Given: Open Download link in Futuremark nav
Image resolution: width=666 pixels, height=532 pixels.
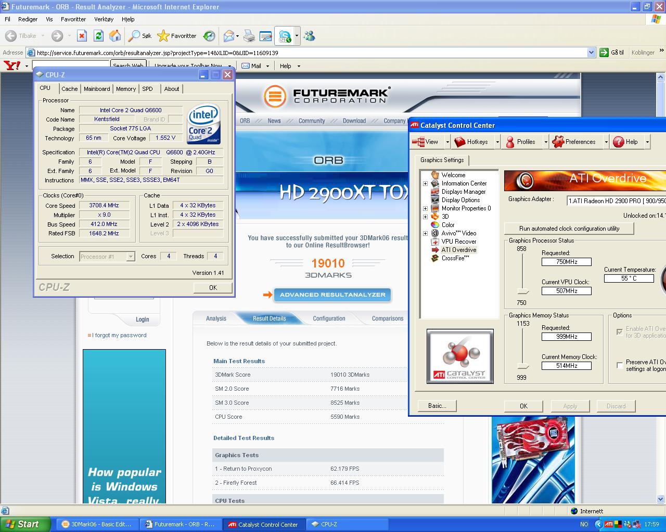Looking at the screenshot, I should (x=354, y=121).
